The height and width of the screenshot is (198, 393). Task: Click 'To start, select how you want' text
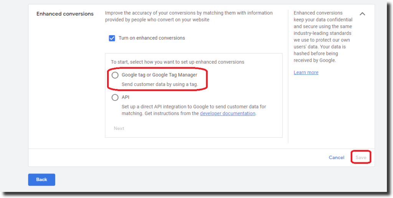[177, 62]
